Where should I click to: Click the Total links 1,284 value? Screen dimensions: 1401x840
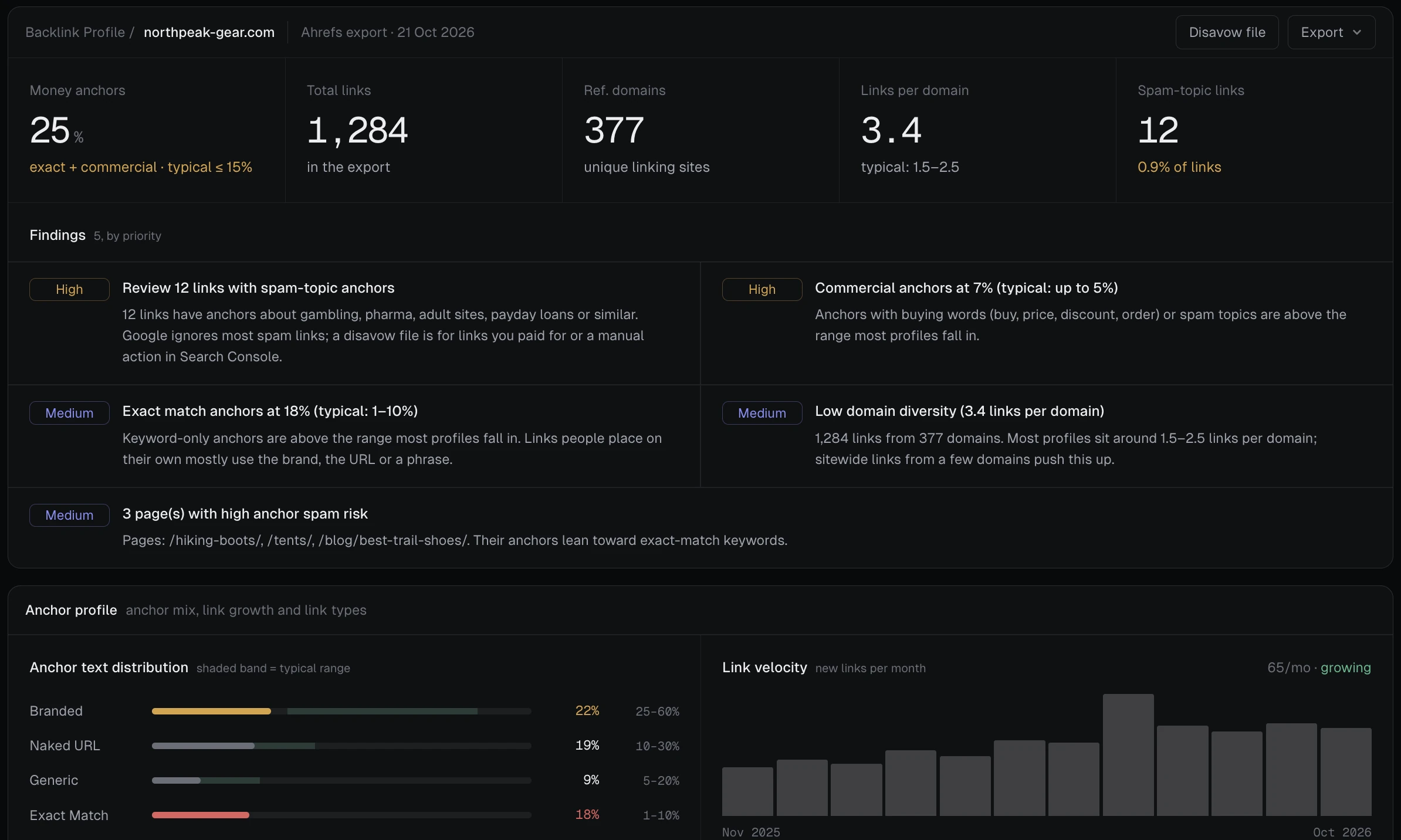[357, 130]
